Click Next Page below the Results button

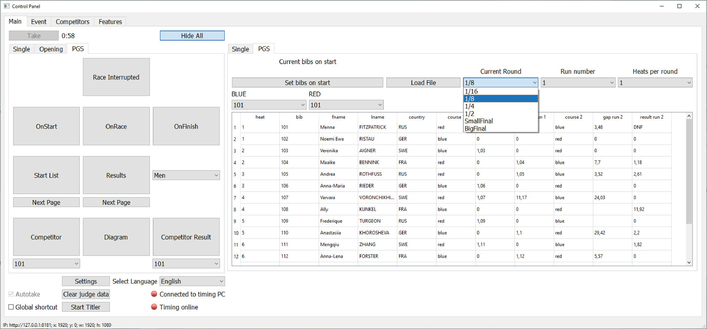(116, 203)
